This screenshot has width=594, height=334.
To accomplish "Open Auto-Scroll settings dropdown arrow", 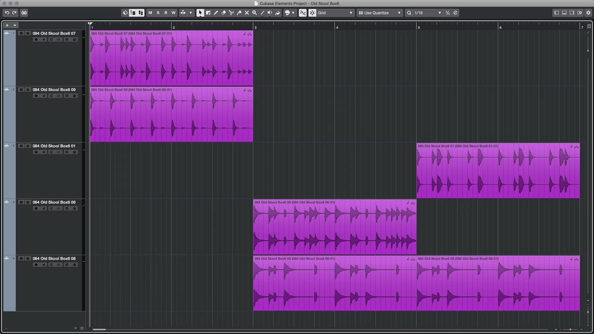I will (x=191, y=13).
